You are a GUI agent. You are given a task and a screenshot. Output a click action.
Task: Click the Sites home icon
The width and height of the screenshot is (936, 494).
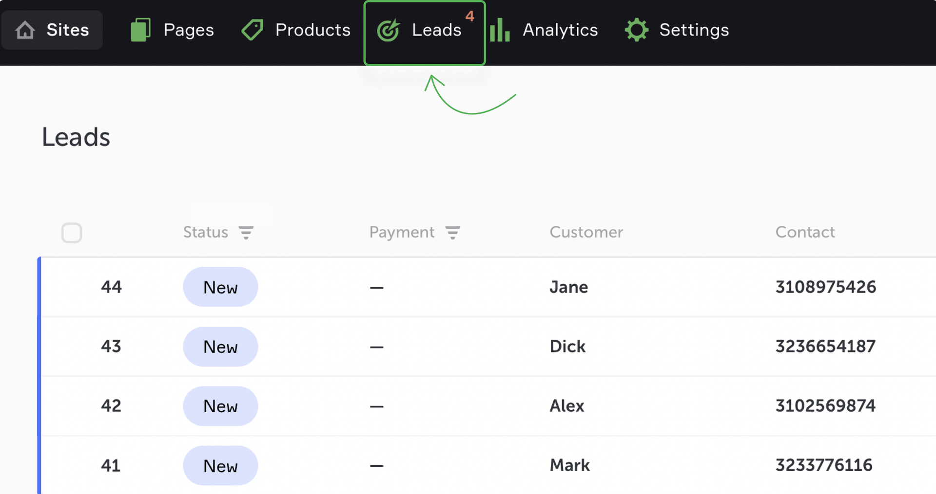point(25,30)
